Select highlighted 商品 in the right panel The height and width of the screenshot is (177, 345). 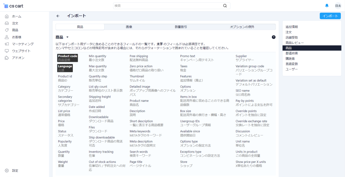pyautogui.click(x=312, y=48)
